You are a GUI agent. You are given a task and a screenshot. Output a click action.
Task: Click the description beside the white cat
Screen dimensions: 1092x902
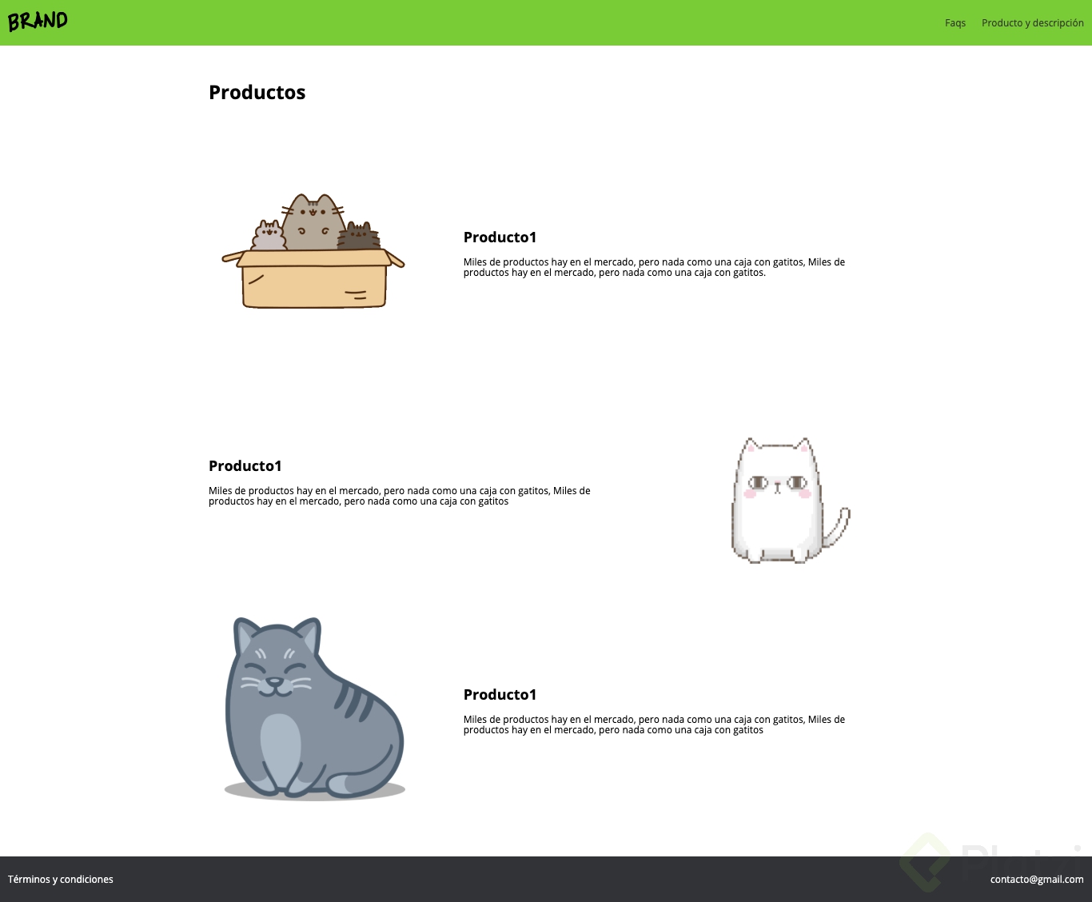pos(400,496)
